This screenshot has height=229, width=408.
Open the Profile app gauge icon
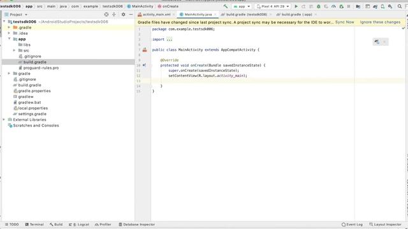click(x=333, y=6)
